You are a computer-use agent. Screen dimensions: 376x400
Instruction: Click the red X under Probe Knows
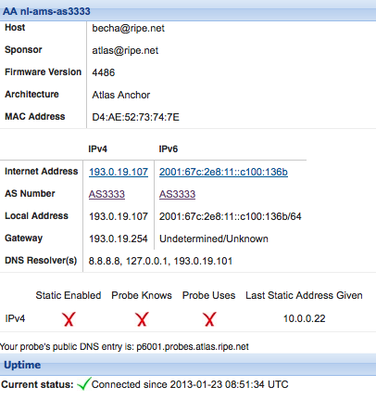142,319
